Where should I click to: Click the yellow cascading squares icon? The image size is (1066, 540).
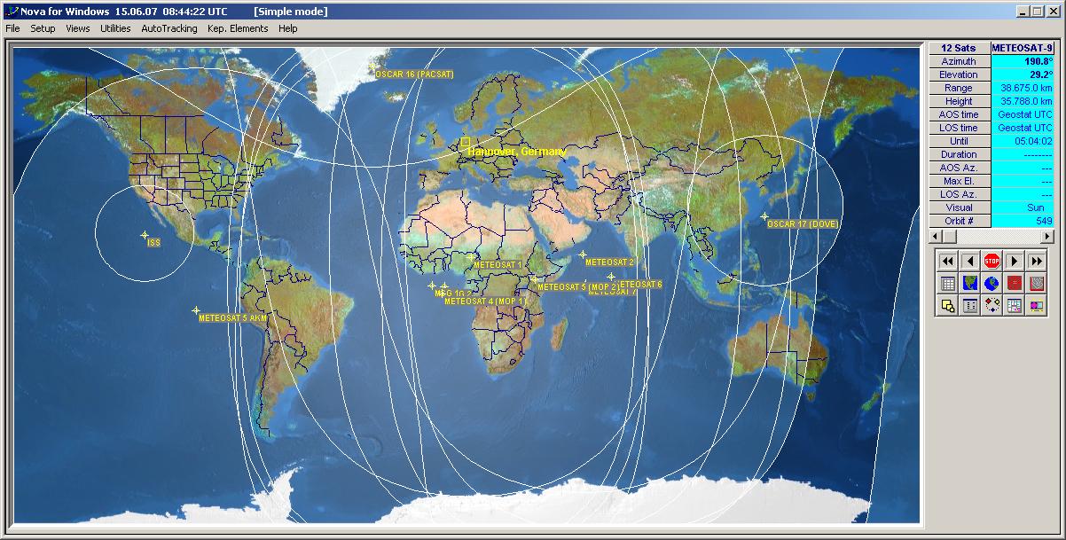point(947,306)
